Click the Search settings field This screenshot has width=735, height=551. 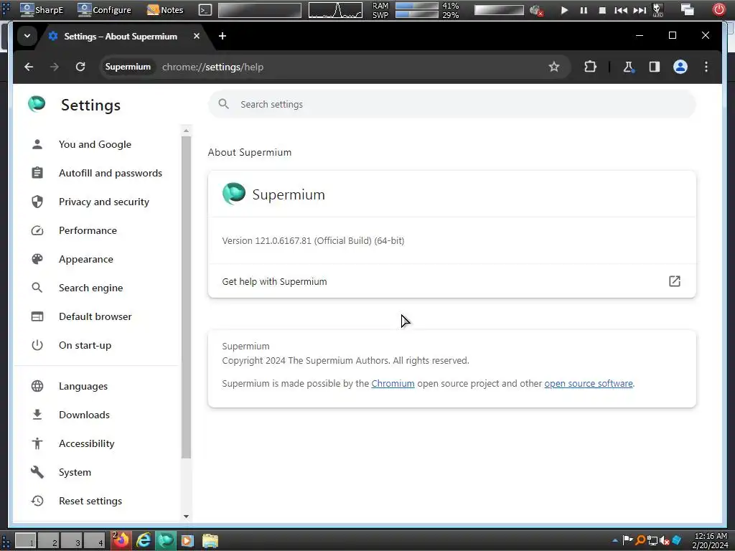[x=452, y=104]
